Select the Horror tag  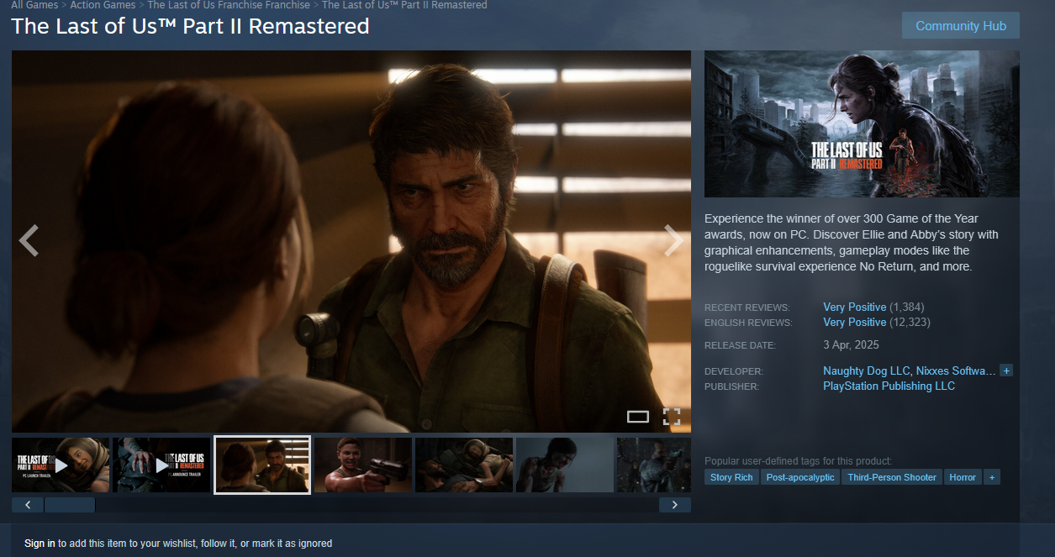tap(963, 477)
